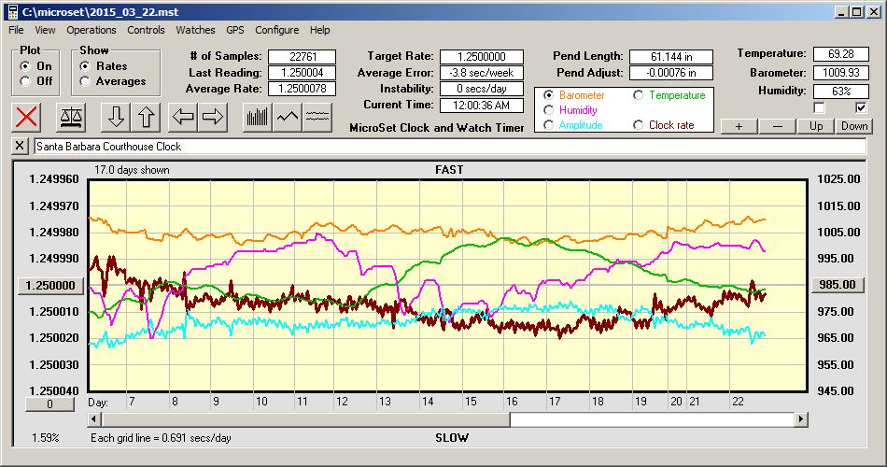Click the minus button
Screen dimensions: 887x467
(777, 126)
